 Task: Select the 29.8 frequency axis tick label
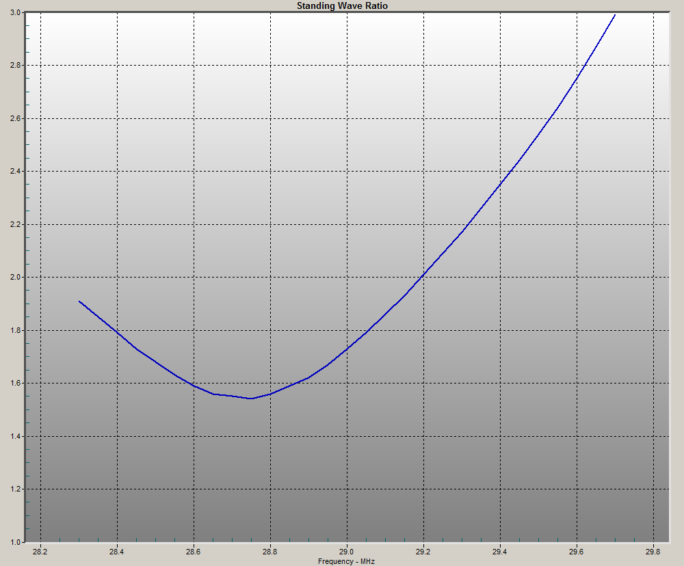tap(653, 552)
